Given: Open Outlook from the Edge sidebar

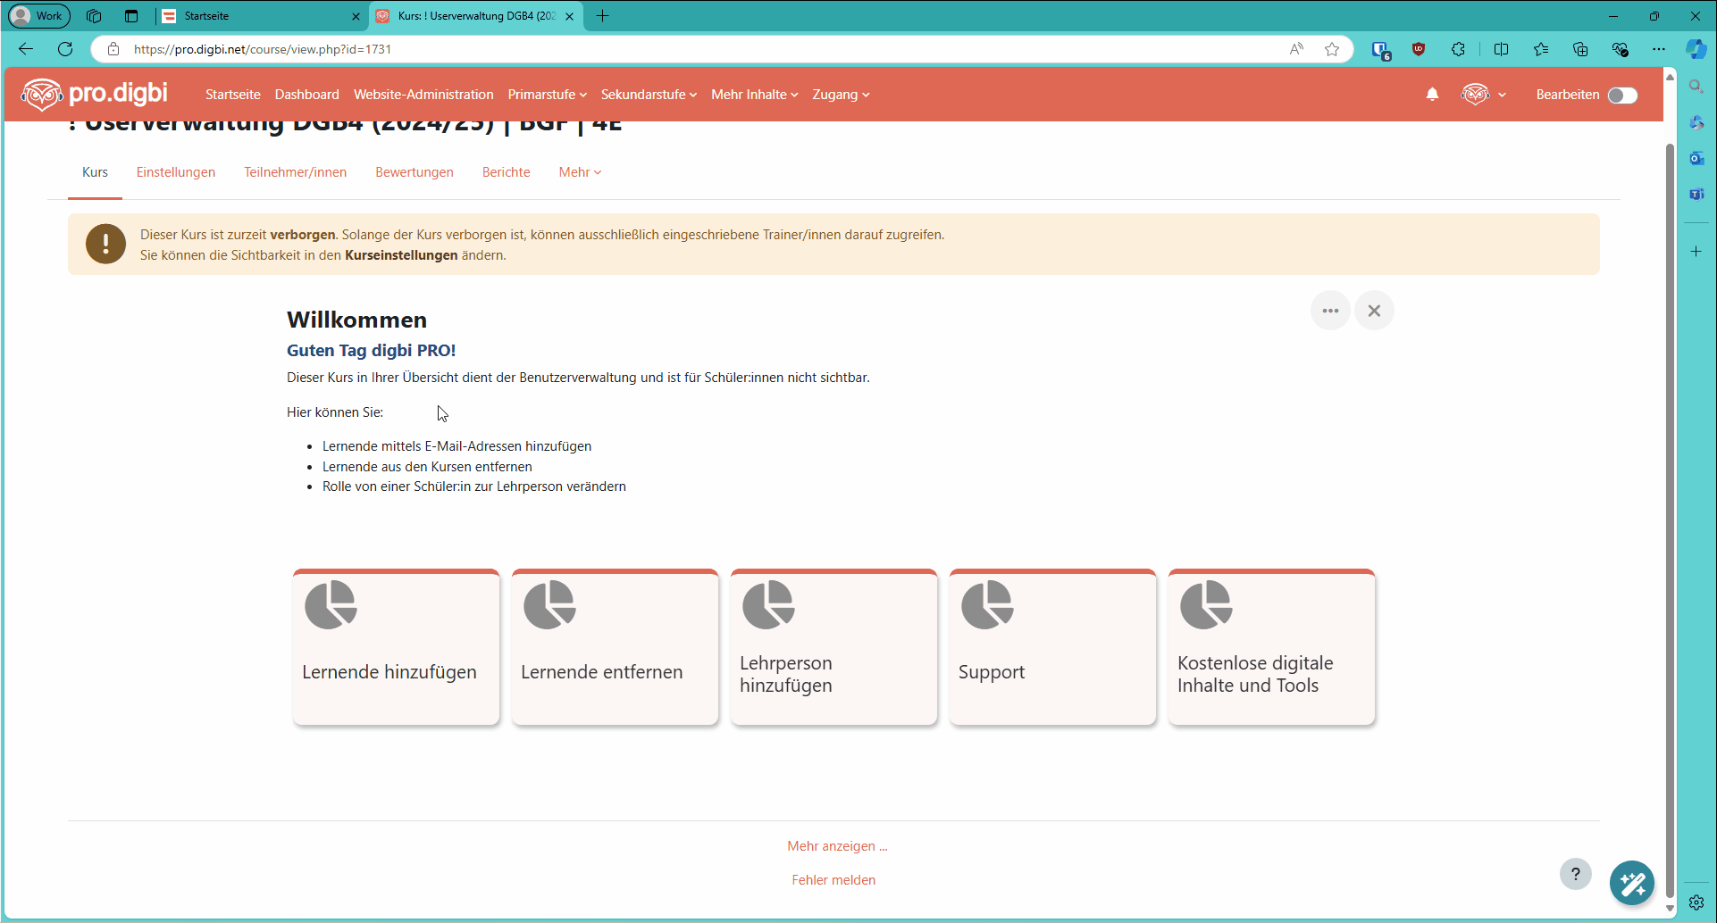Looking at the screenshot, I should pos(1696,158).
